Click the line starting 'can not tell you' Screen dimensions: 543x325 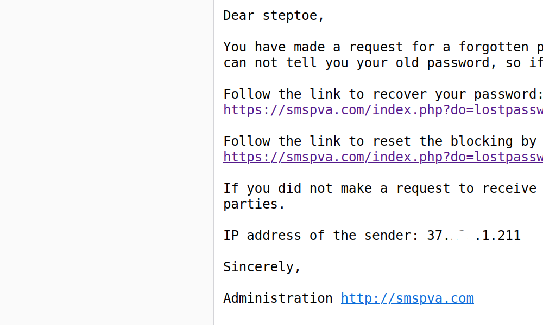[x=383, y=63]
